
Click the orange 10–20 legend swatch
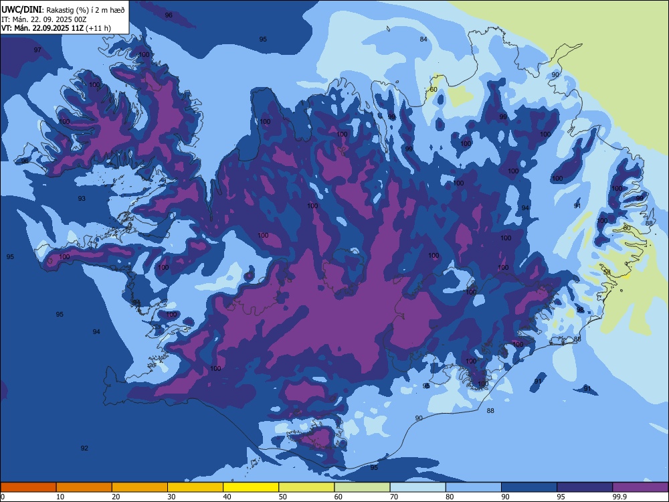pyautogui.click(x=84, y=487)
